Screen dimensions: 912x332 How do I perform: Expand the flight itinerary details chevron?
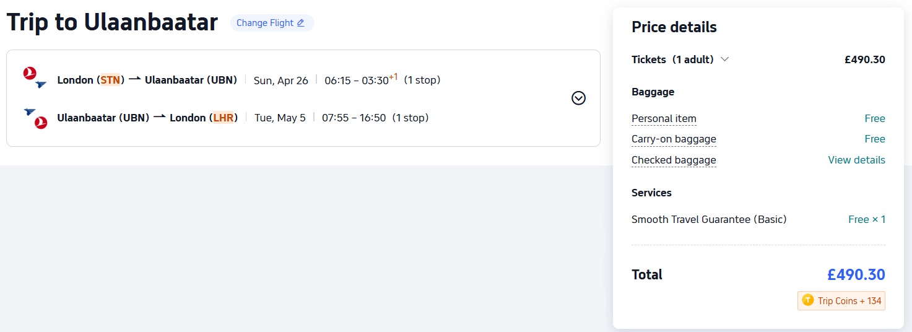pos(578,98)
